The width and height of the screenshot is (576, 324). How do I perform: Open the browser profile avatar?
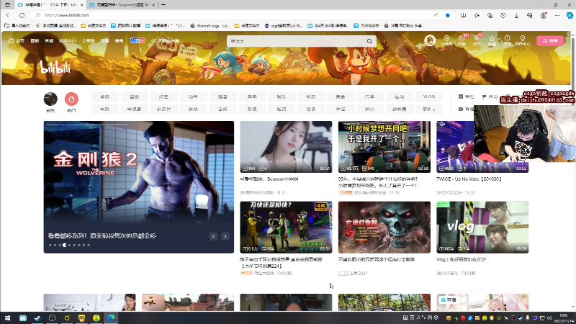pyautogui.click(x=544, y=15)
